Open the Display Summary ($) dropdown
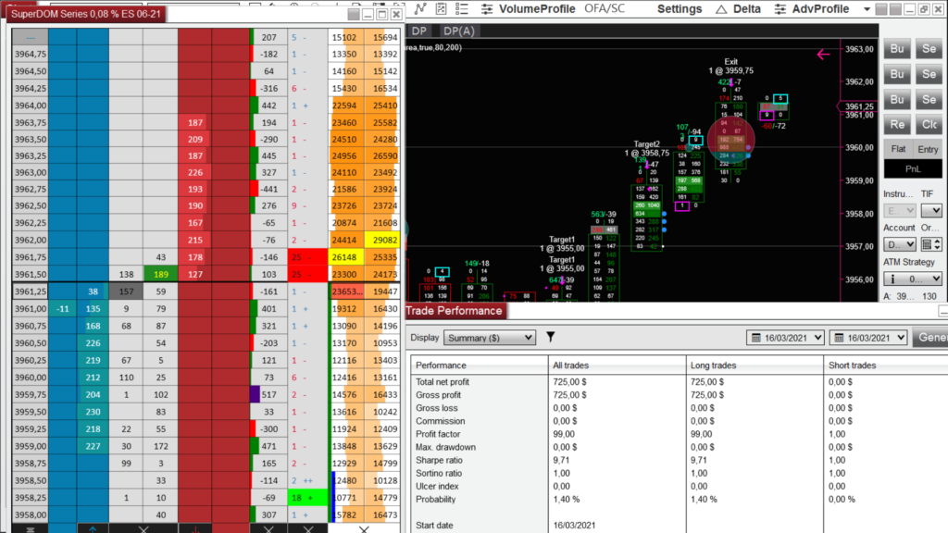The image size is (948, 533). point(489,338)
